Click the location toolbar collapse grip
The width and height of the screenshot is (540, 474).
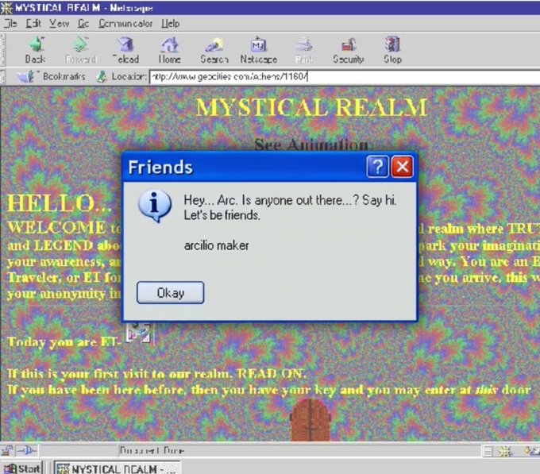2,76
